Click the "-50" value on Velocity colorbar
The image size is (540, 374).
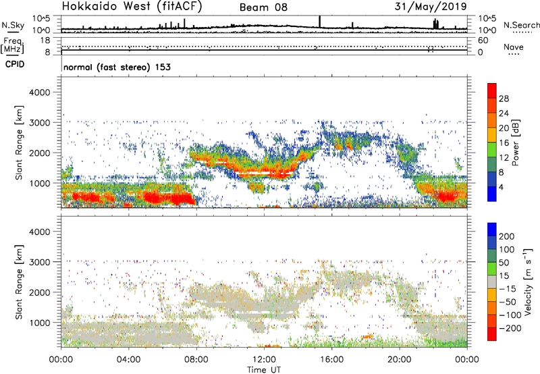coord(507,302)
